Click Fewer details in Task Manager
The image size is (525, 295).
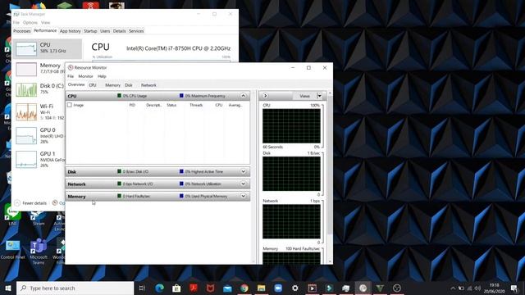click(34, 203)
